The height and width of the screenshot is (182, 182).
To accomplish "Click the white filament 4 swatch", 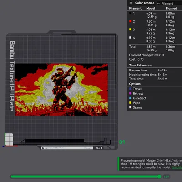I will 130,38.
